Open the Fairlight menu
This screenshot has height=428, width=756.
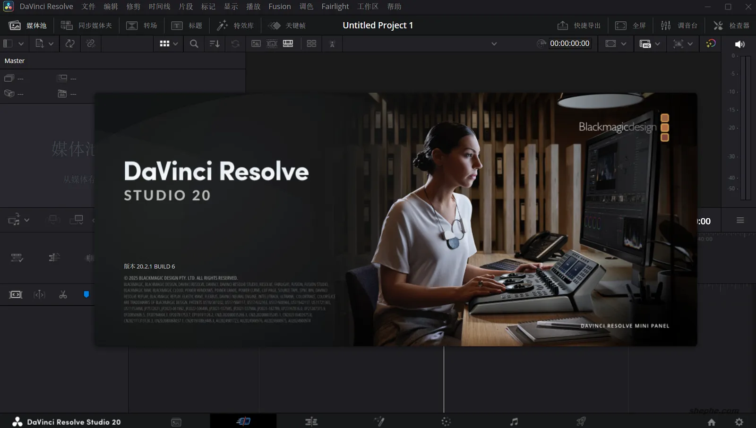click(x=335, y=7)
